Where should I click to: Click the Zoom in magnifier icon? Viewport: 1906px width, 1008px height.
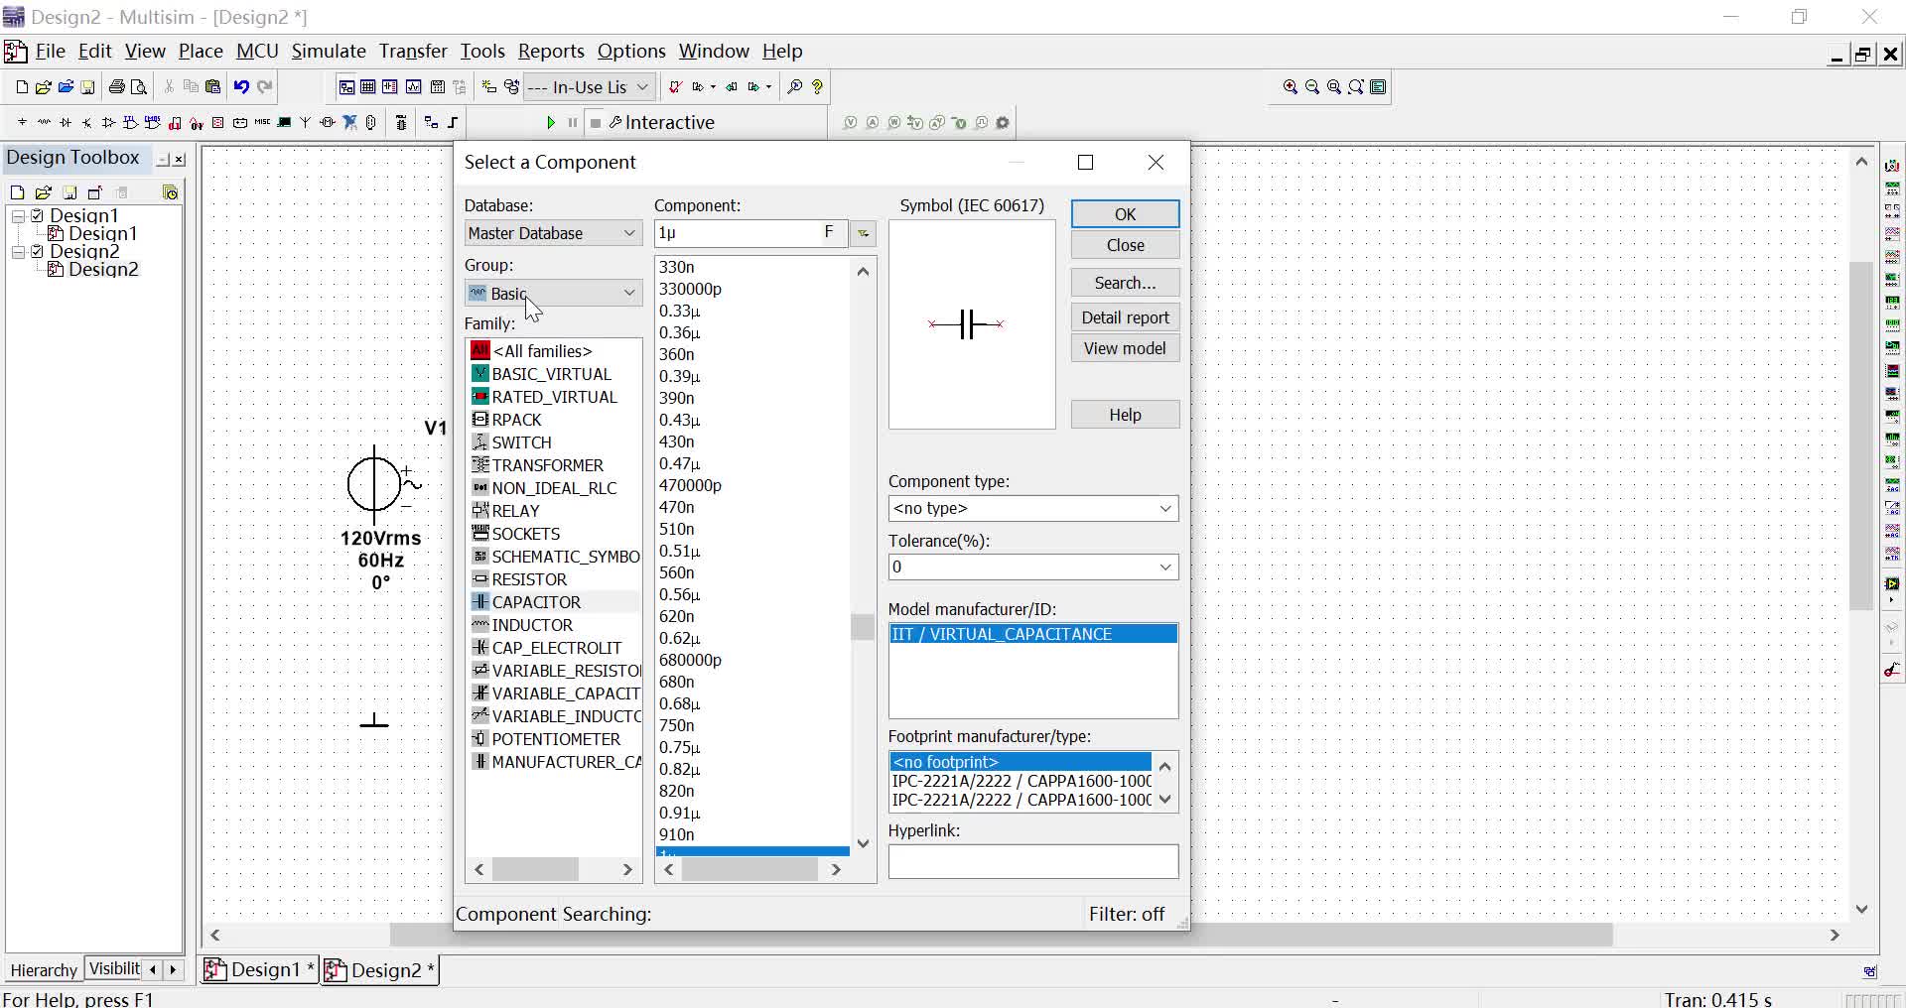[x=1290, y=87]
